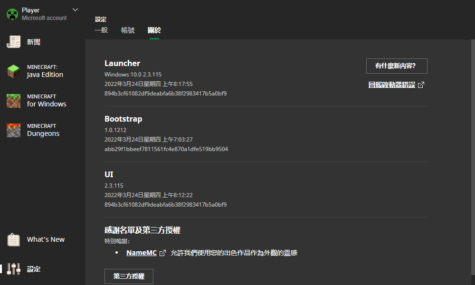Click the UI date 上午8:12:22

pyautogui.click(x=148, y=195)
